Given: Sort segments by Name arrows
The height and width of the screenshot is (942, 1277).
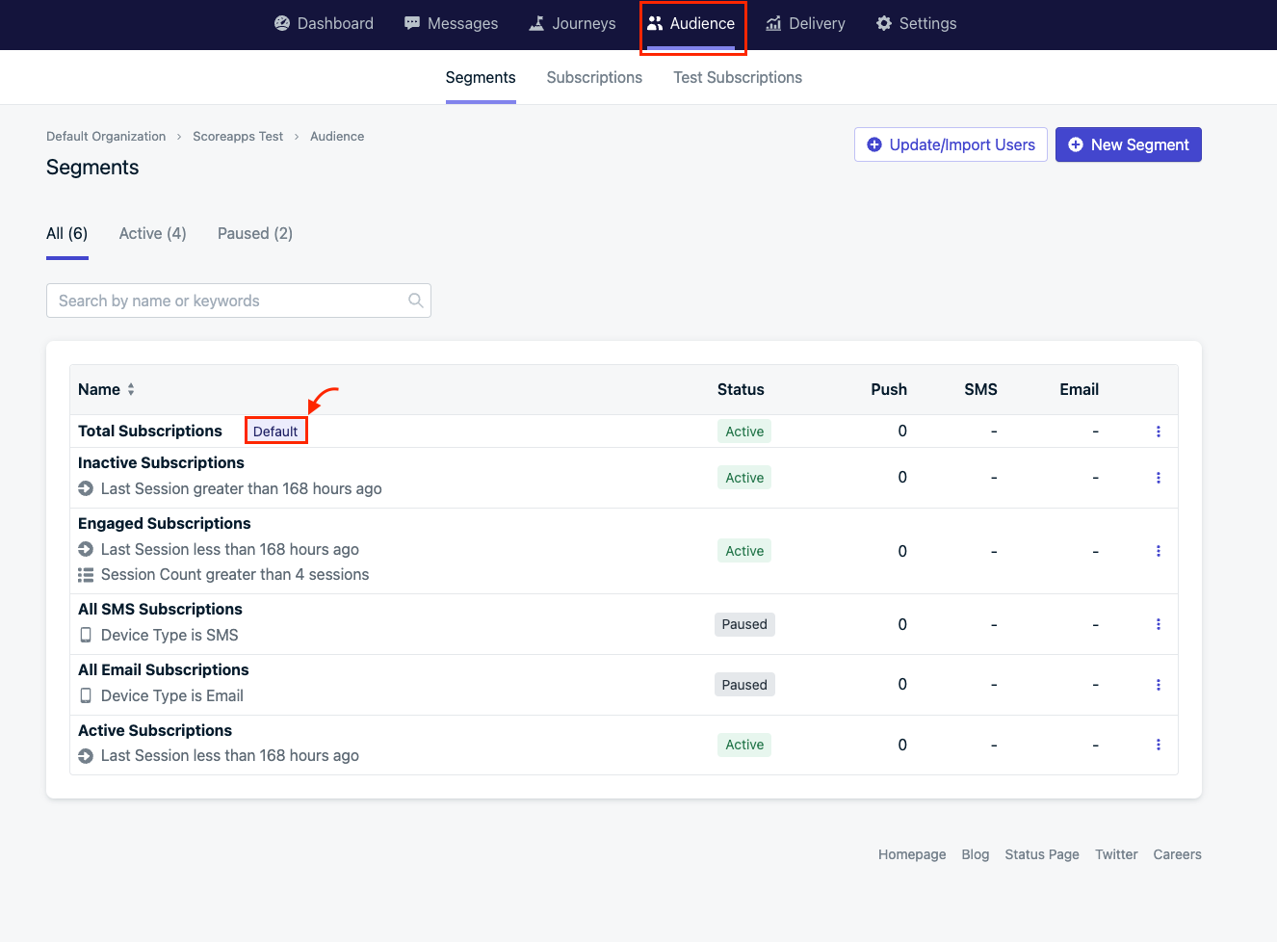Looking at the screenshot, I should pos(131,389).
